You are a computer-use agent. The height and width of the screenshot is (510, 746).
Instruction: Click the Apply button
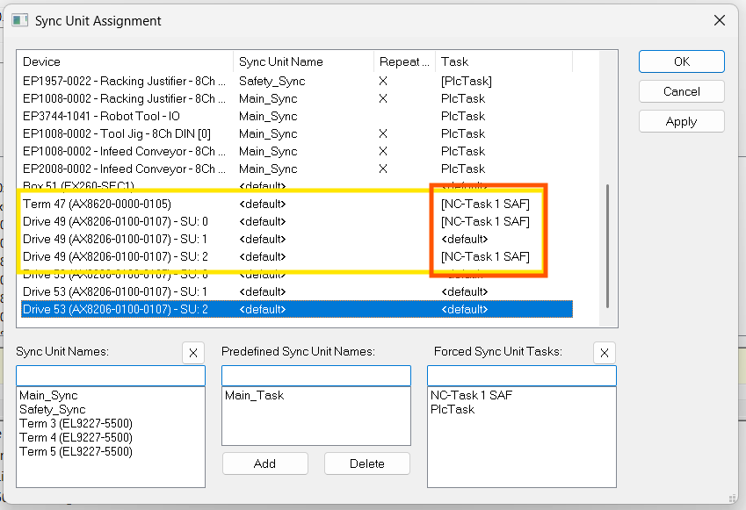(681, 122)
